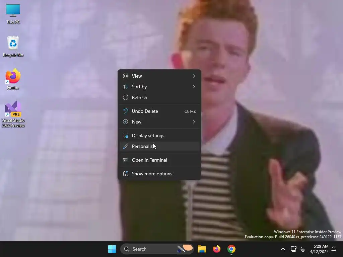This screenshot has height=257, width=343.
Task: Select Visual Studio 2022 Preview shortcut
Action: 13,114
